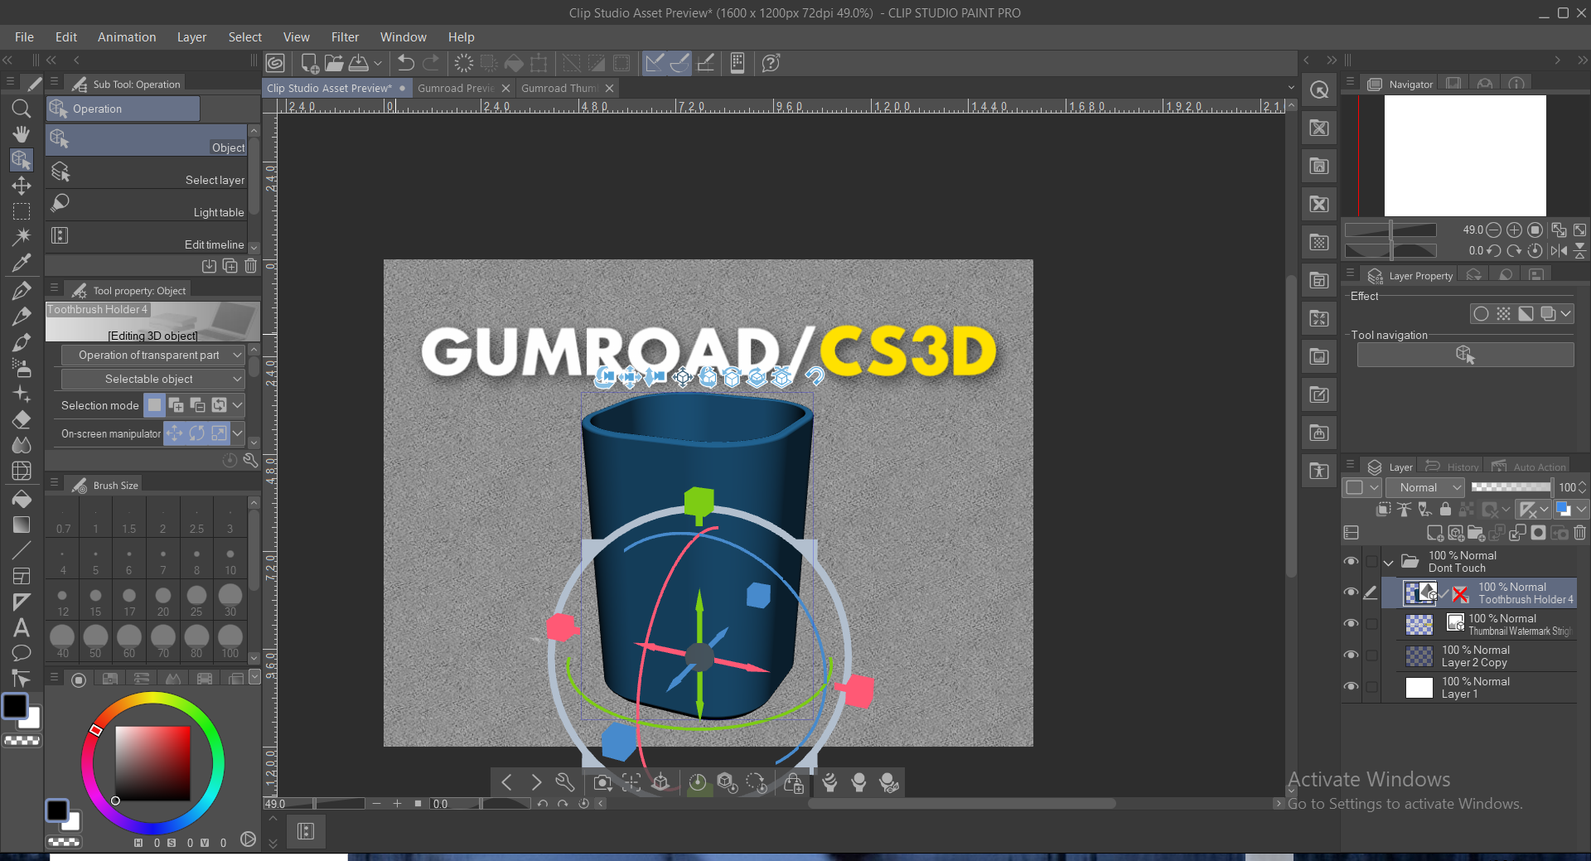
Task: Open On-screen manipulator dropdown arrow
Action: [x=238, y=433]
